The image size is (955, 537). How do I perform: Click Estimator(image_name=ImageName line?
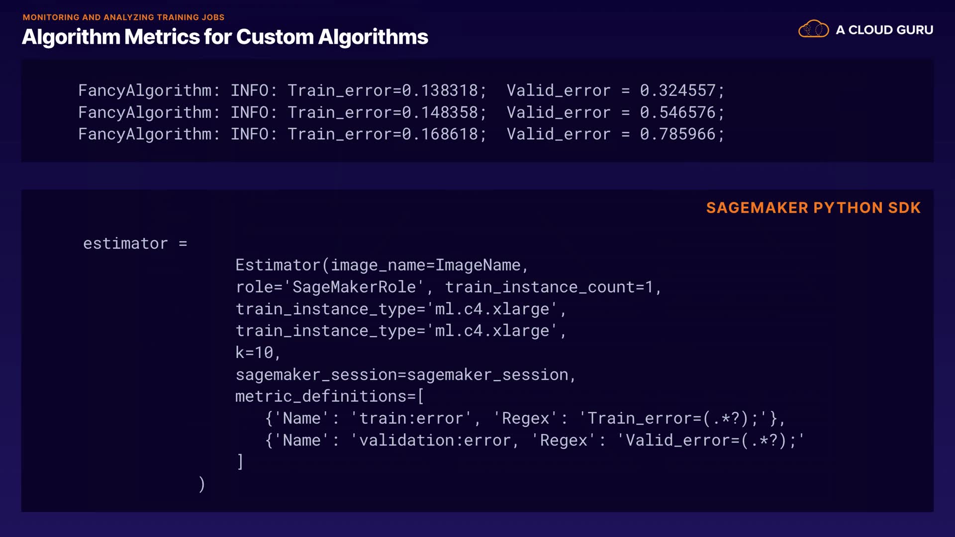point(381,265)
